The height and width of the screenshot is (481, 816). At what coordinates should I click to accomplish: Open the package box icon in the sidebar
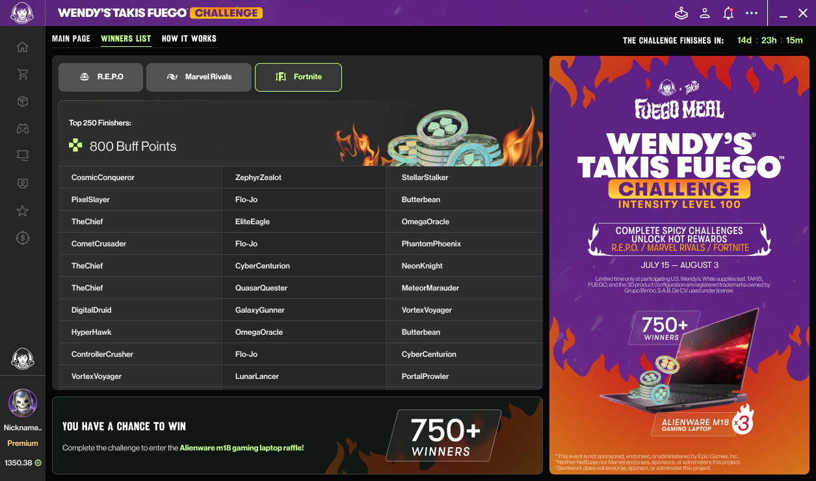(23, 101)
